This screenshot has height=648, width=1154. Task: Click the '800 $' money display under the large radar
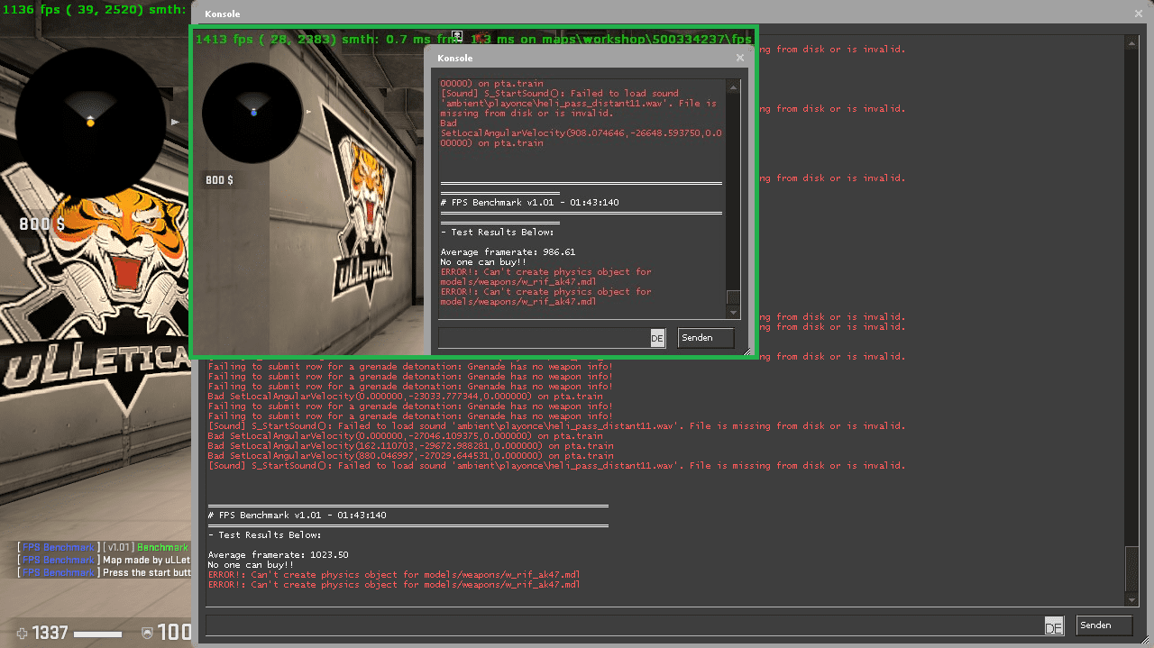(x=41, y=224)
